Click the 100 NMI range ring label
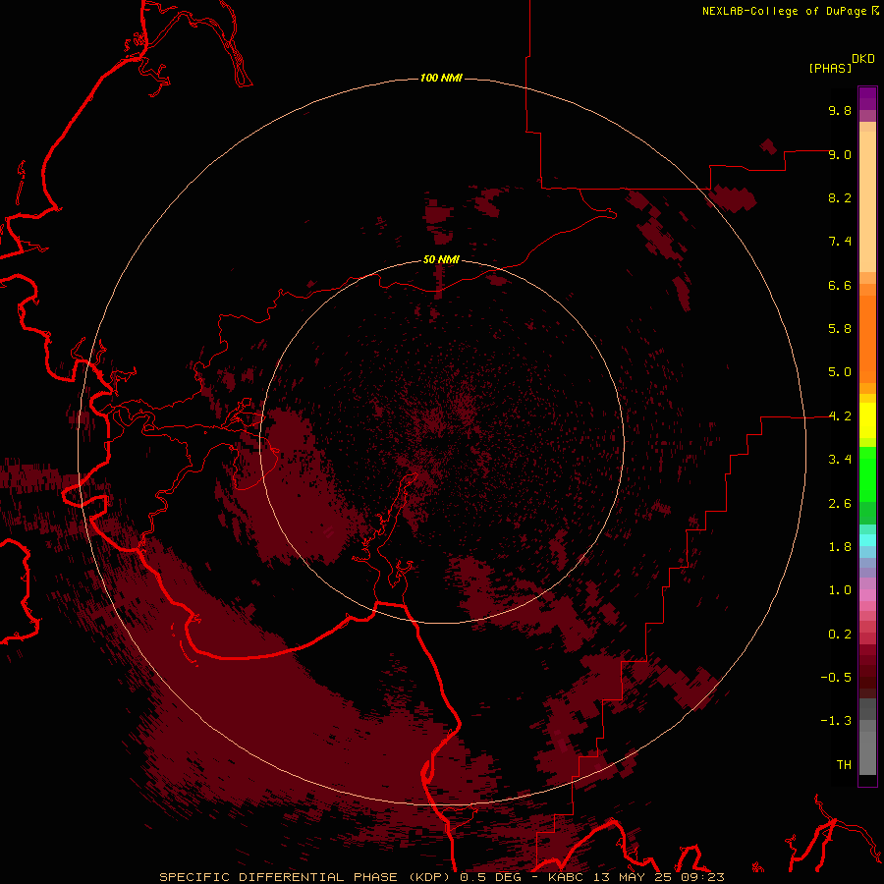 (x=441, y=78)
